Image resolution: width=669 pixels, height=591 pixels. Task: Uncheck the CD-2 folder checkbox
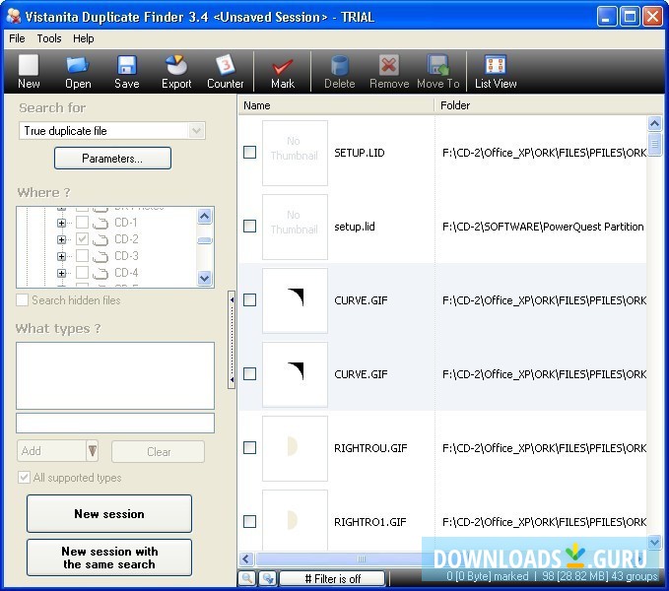(x=82, y=238)
